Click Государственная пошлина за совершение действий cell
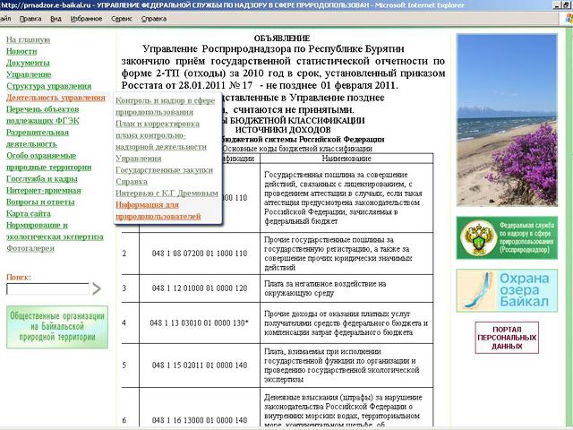 tap(346, 198)
